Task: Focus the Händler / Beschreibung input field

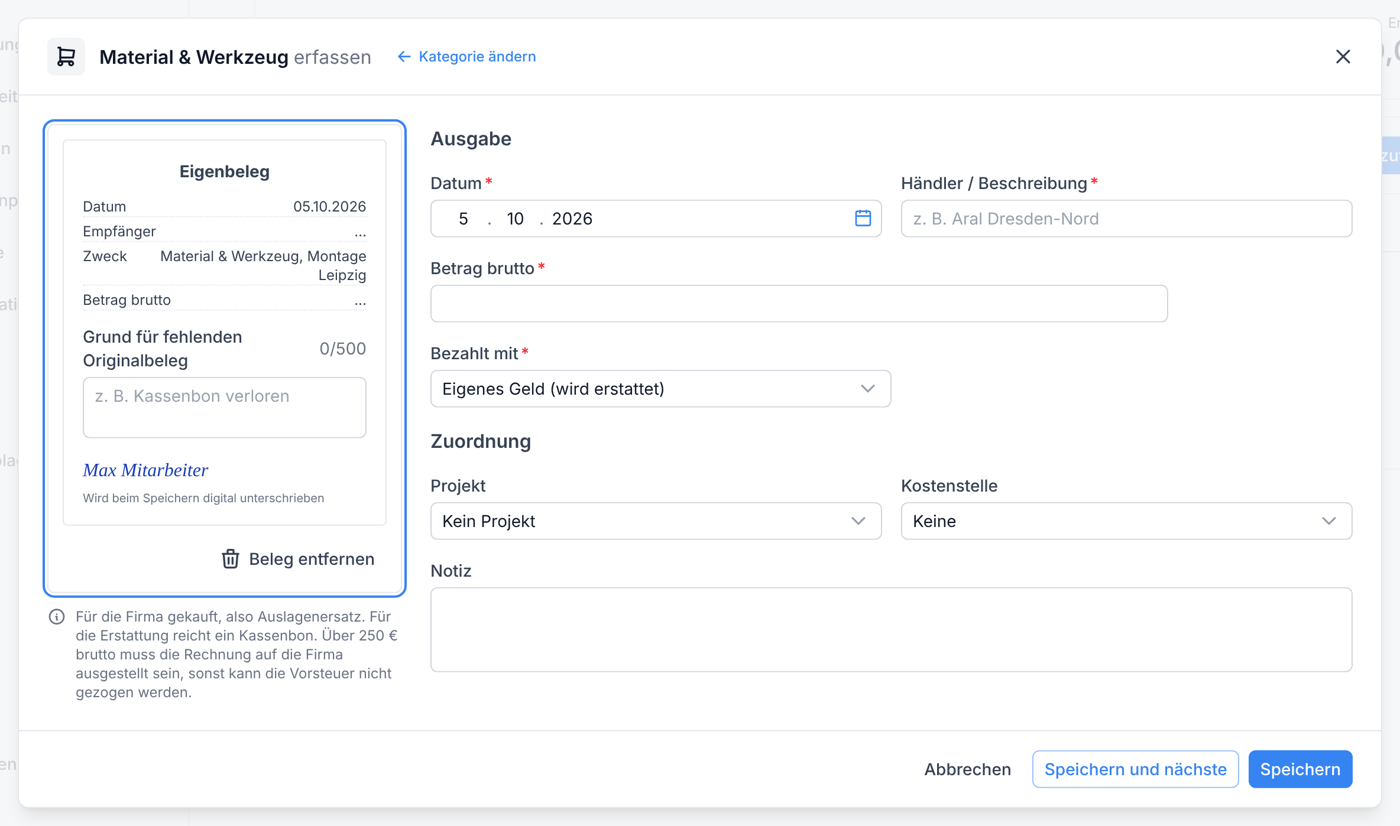Action: pyautogui.click(x=1126, y=219)
